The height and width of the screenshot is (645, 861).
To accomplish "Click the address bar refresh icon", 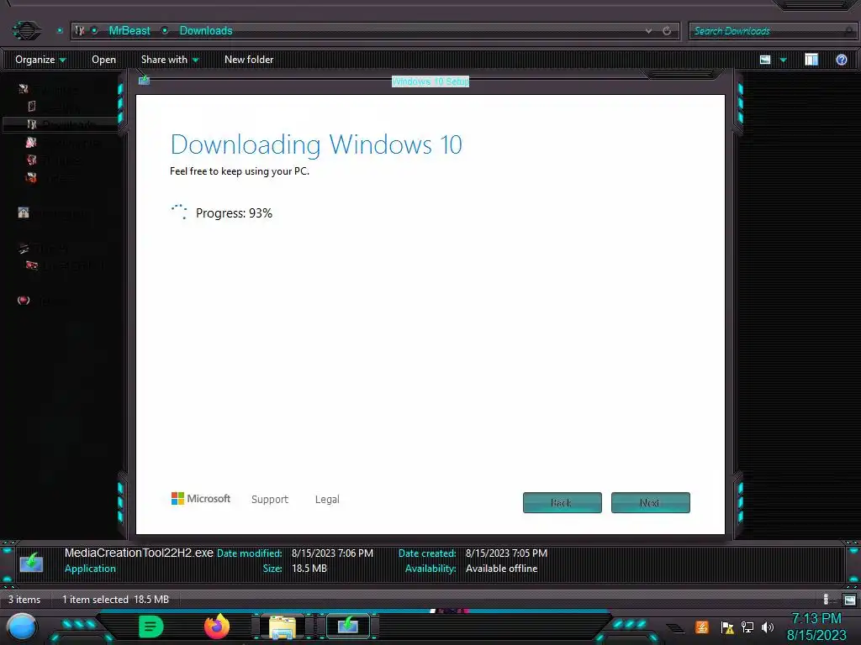I will 667,31.
